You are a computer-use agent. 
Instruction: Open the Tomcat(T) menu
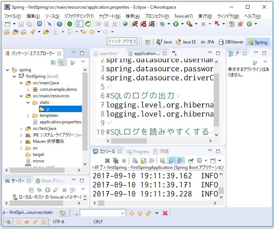[x=183, y=16]
